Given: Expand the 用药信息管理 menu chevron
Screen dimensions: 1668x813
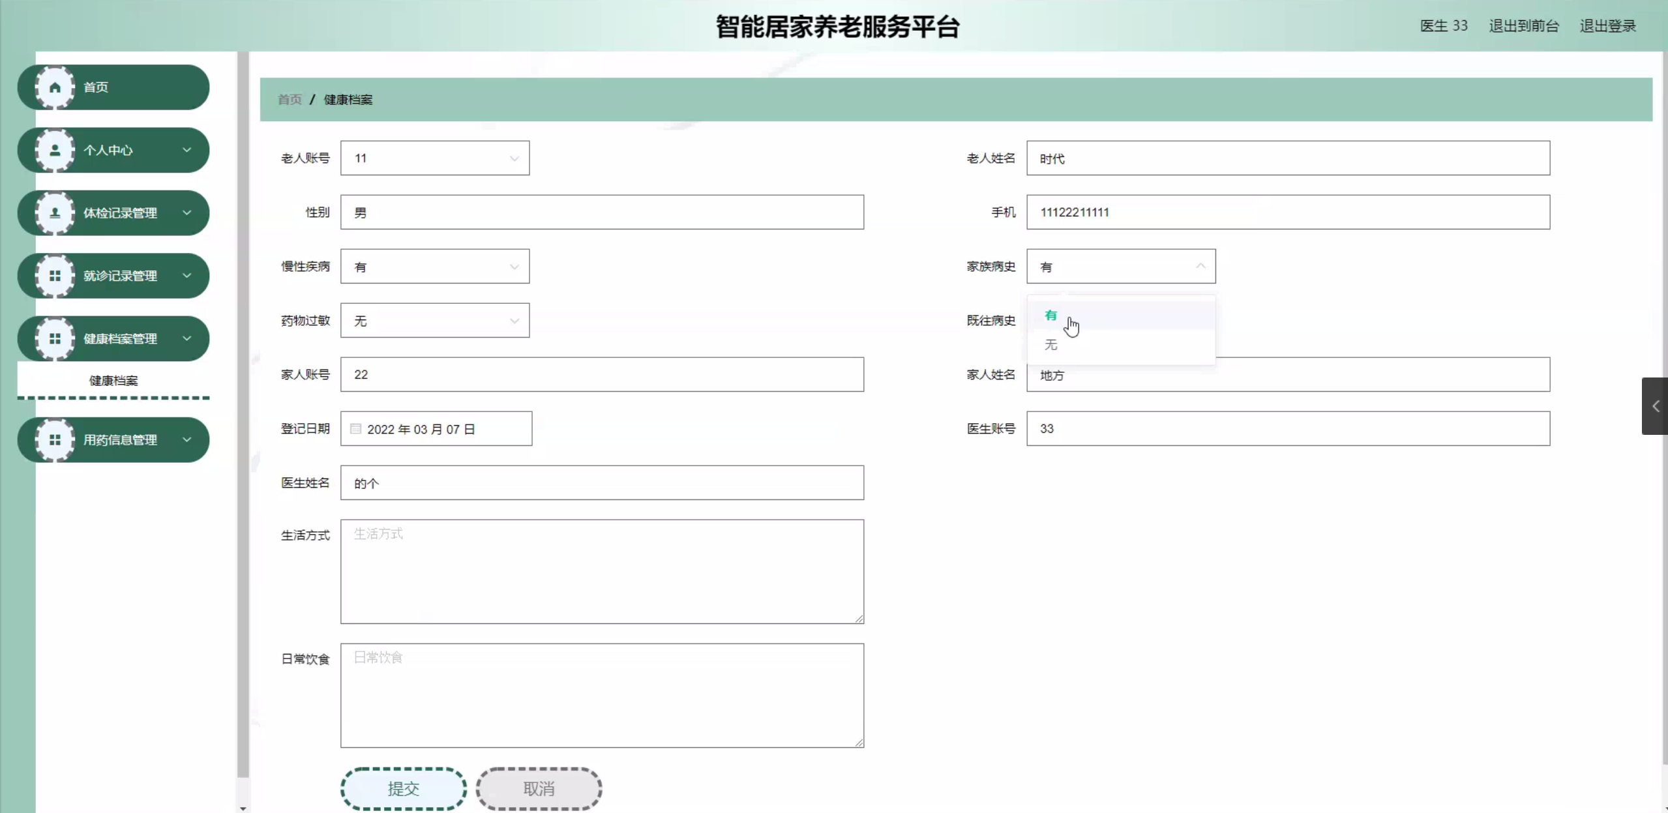Looking at the screenshot, I should 187,440.
